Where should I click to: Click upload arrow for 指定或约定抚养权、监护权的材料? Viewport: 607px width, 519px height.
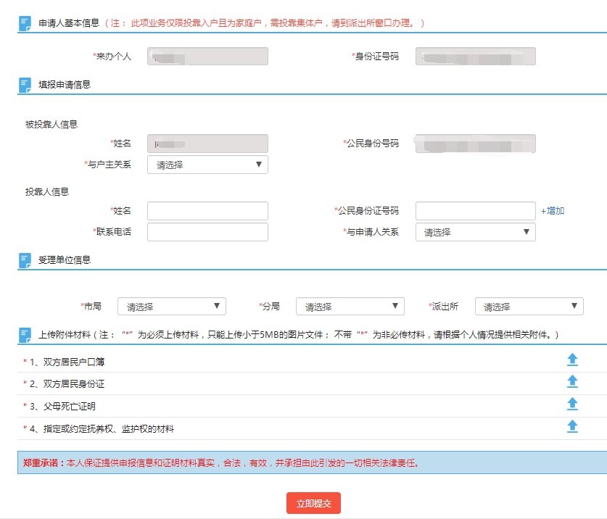click(x=571, y=426)
